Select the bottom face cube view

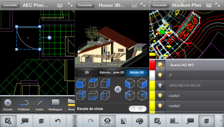tap(93, 95)
